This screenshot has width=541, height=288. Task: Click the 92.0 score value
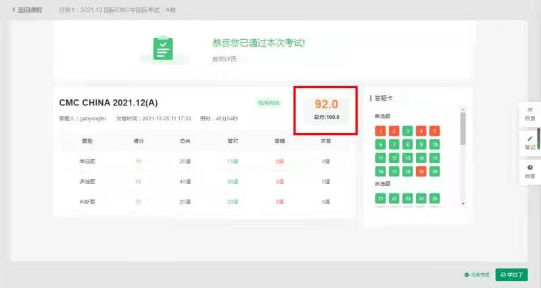(326, 104)
